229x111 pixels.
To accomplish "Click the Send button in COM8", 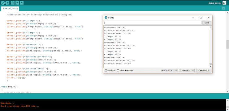I will point(206,23).
